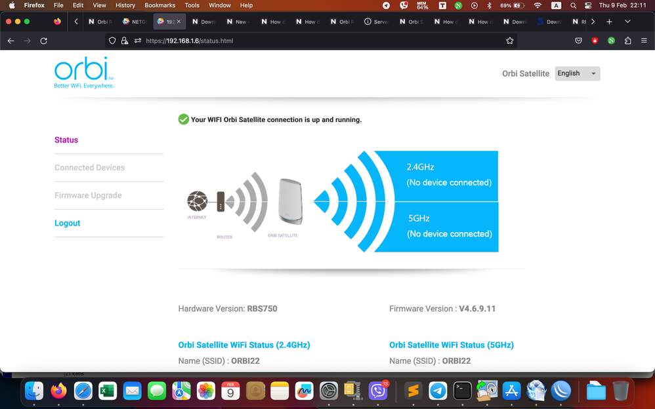The image size is (655, 409).
Task: Open Viber from the Dock
Action: tap(378, 391)
